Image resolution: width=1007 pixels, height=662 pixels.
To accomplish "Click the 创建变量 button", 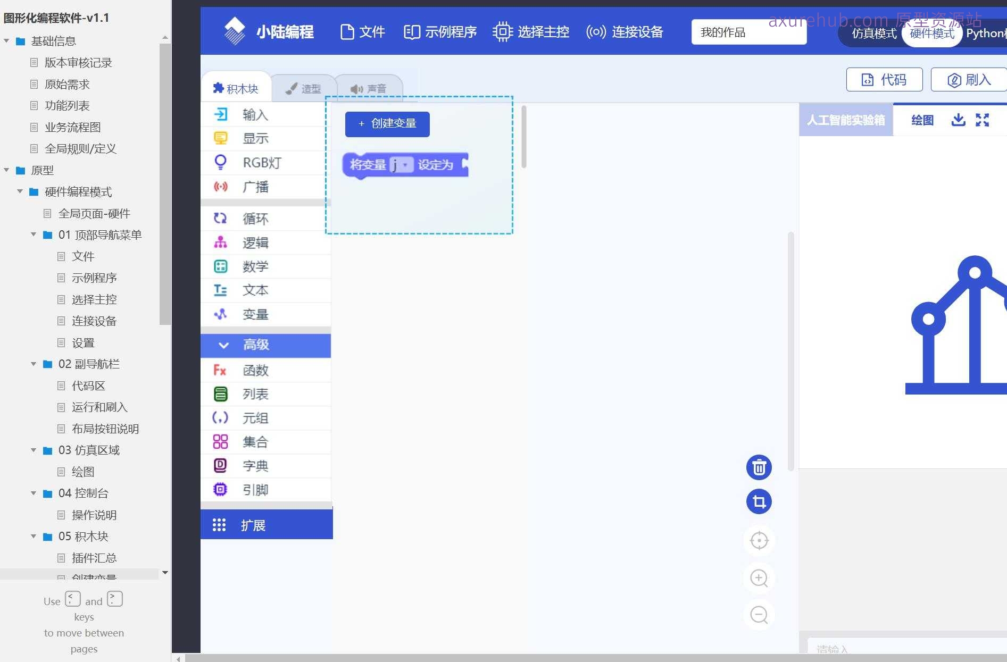I will (x=387, y=124).
